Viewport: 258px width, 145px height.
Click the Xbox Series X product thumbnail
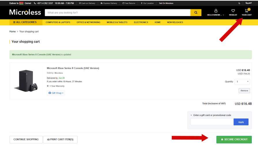tap(26, 81)
